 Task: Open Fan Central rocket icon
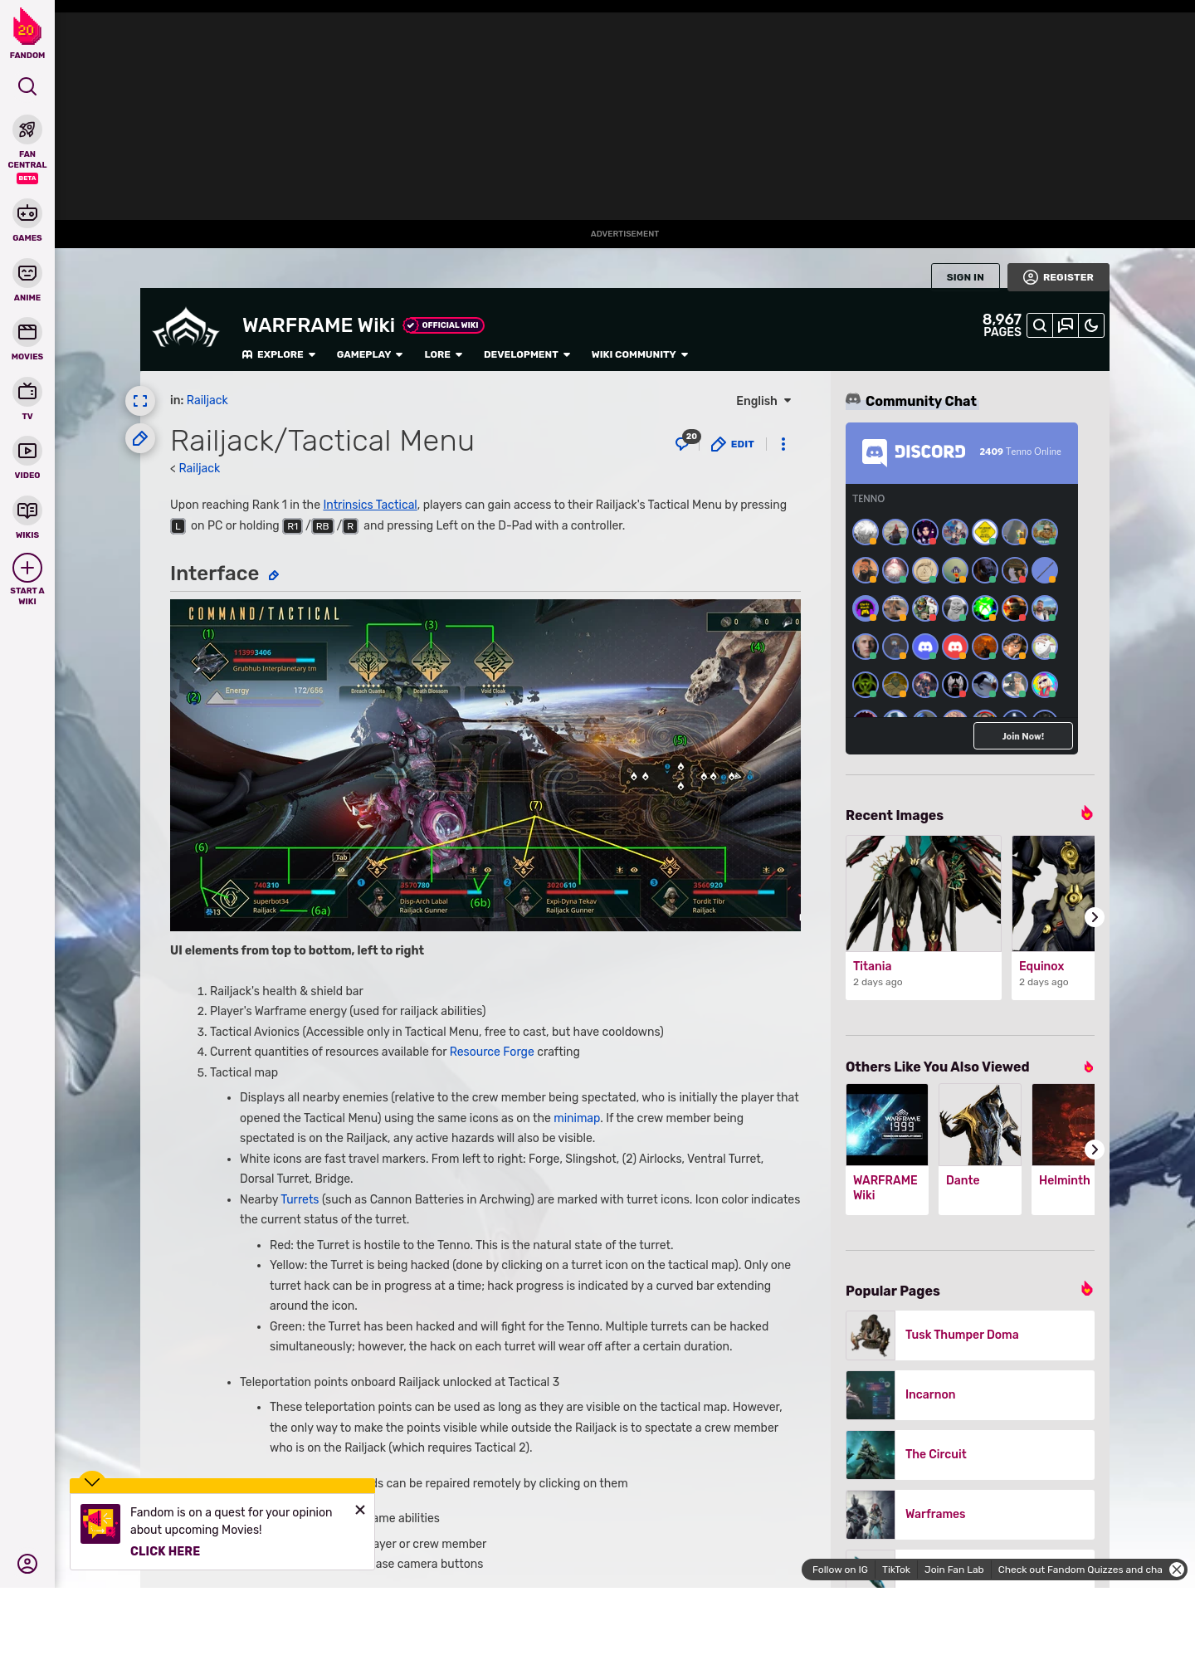click(27, 129)
